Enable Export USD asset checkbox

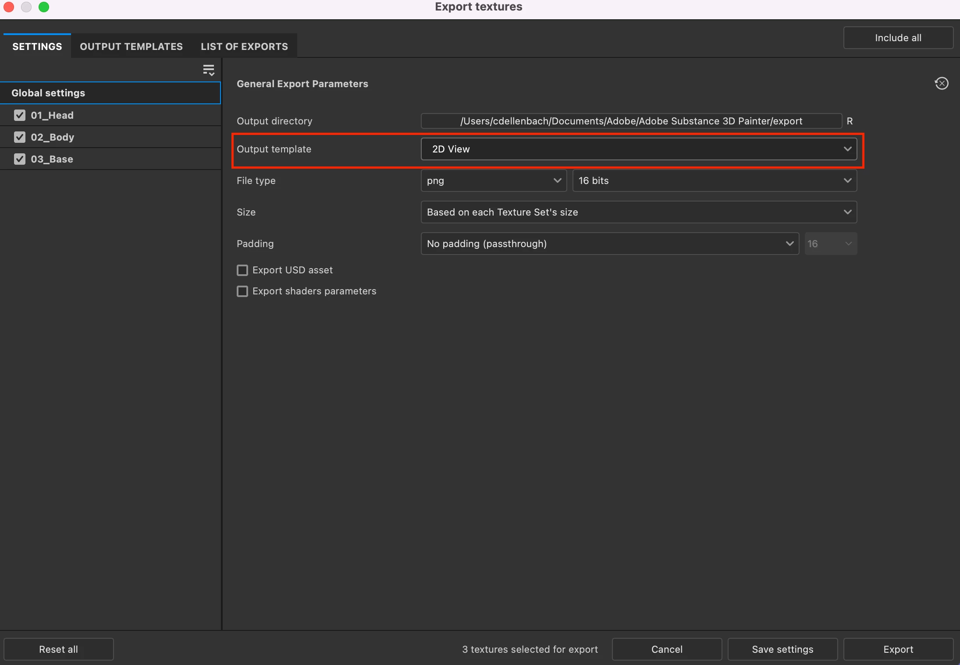point(242,270)
